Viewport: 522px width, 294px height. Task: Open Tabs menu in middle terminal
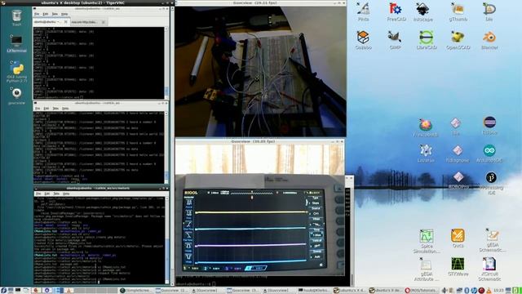[55, 109]
